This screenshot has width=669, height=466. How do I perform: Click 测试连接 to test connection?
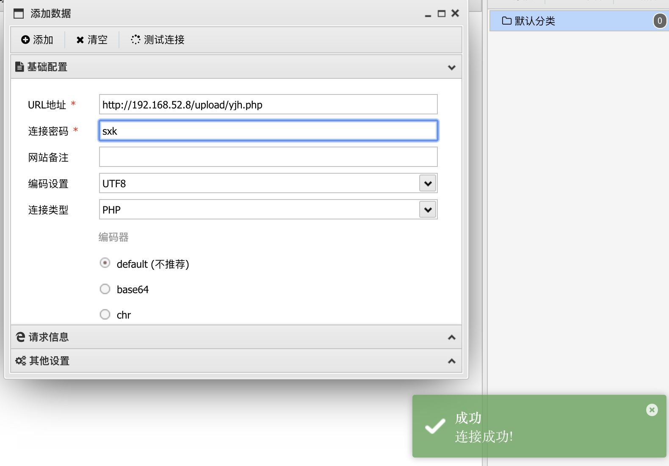[158, 40]
